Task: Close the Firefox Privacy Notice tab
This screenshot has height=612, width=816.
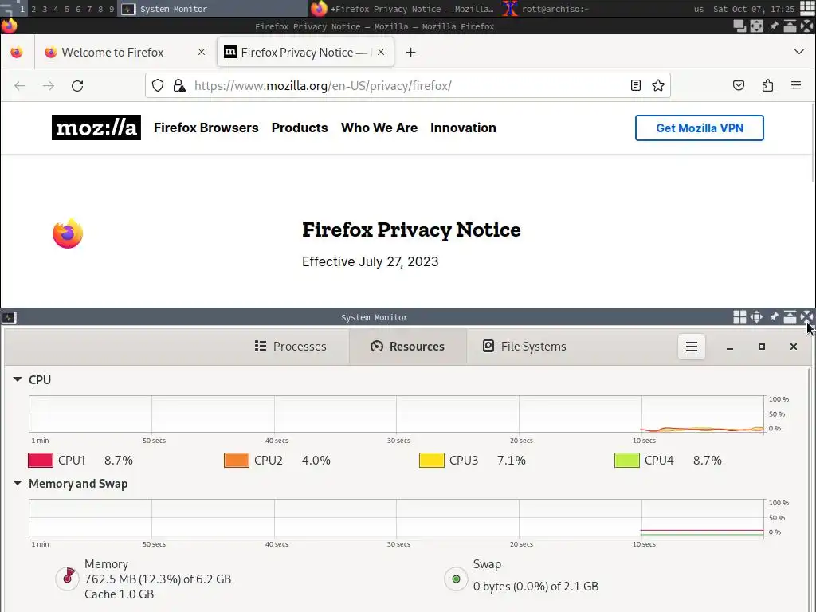Action: point(381,52)
